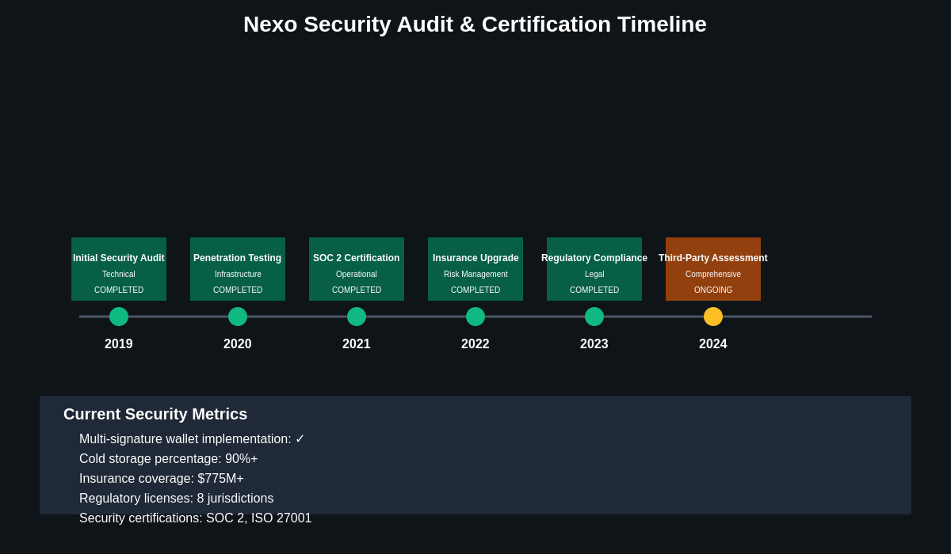The height and width of the screenshot is (554, 951).
Task: Click the ONGOING status text
Action: (x=713, y=290)
